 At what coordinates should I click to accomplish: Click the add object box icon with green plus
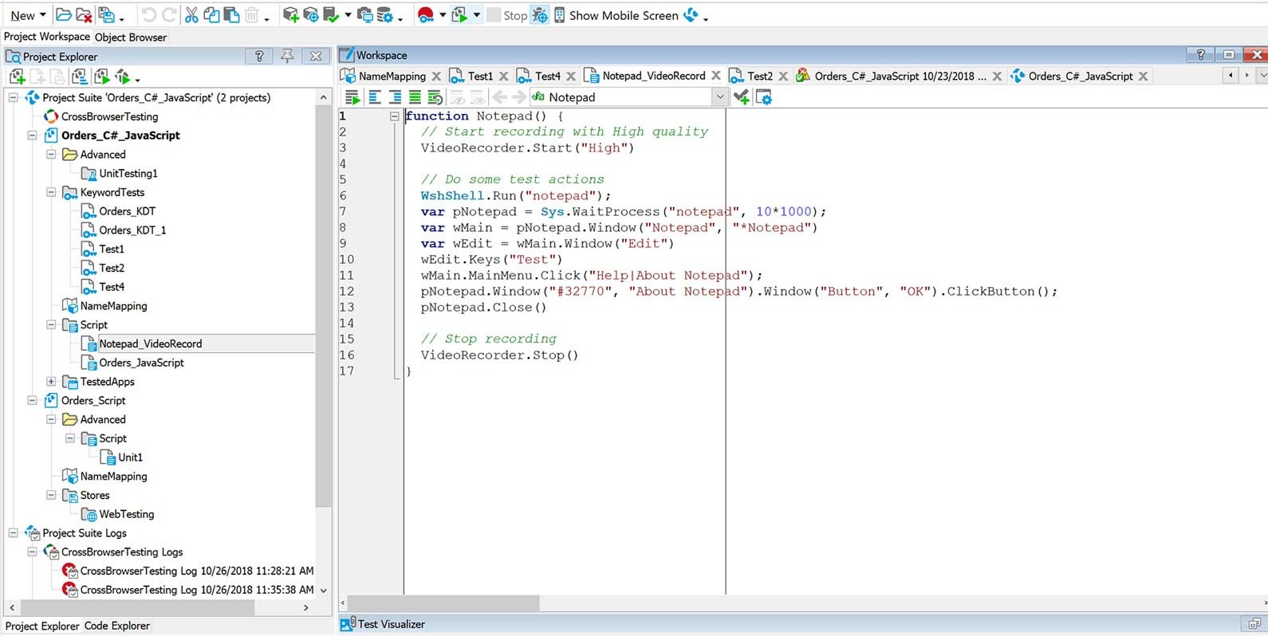tap(291, 15)
